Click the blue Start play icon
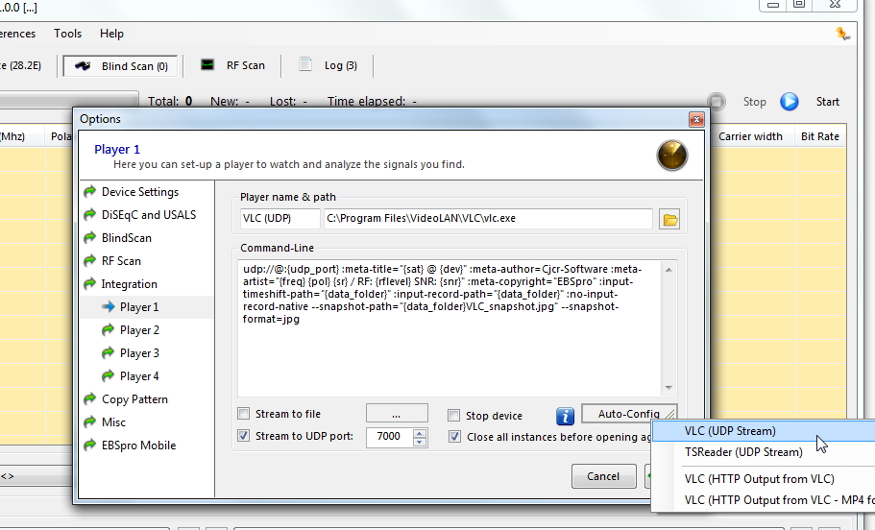This screenshot has width=875, height=530. (790, 102)
